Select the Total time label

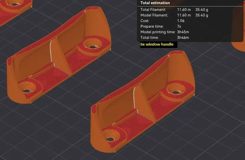(150, 38)
